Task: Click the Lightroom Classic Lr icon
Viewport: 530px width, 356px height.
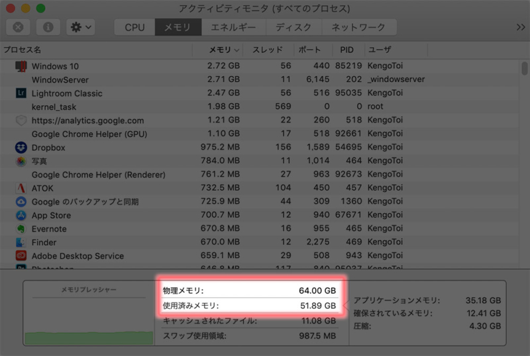Action: 21,93
